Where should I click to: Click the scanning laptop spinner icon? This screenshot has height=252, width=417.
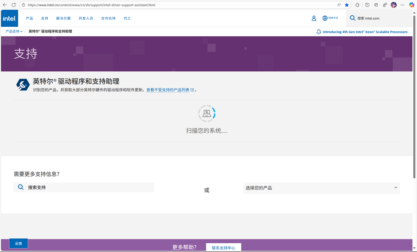[207, 113]
